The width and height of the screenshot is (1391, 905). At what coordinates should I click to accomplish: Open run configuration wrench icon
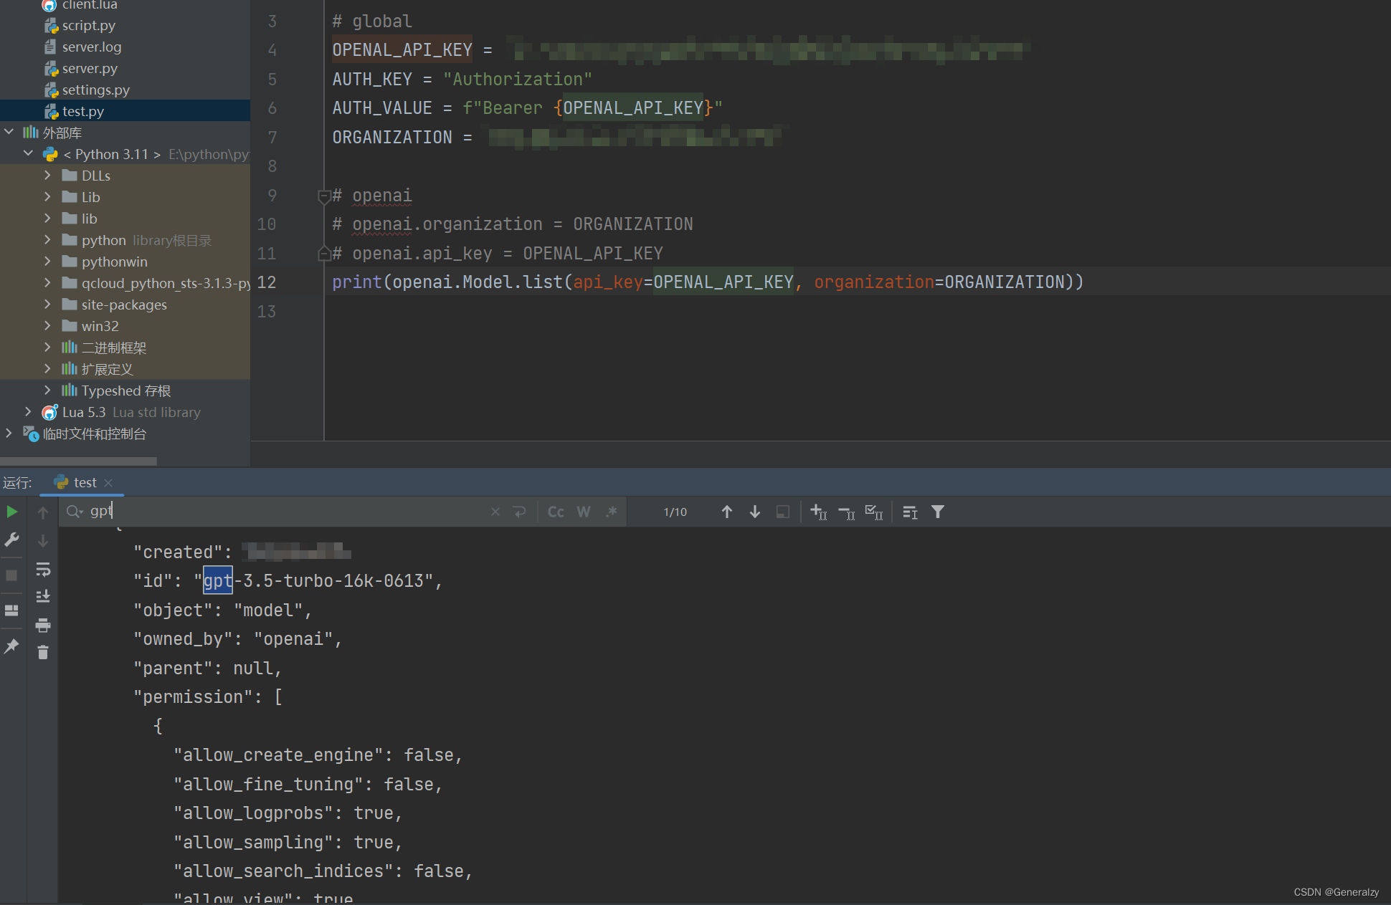11,540
